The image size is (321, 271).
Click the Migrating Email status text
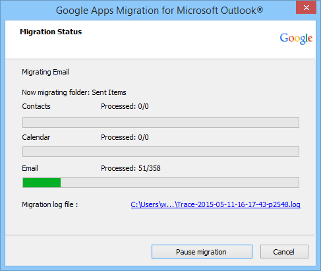[x=45, y=72]
